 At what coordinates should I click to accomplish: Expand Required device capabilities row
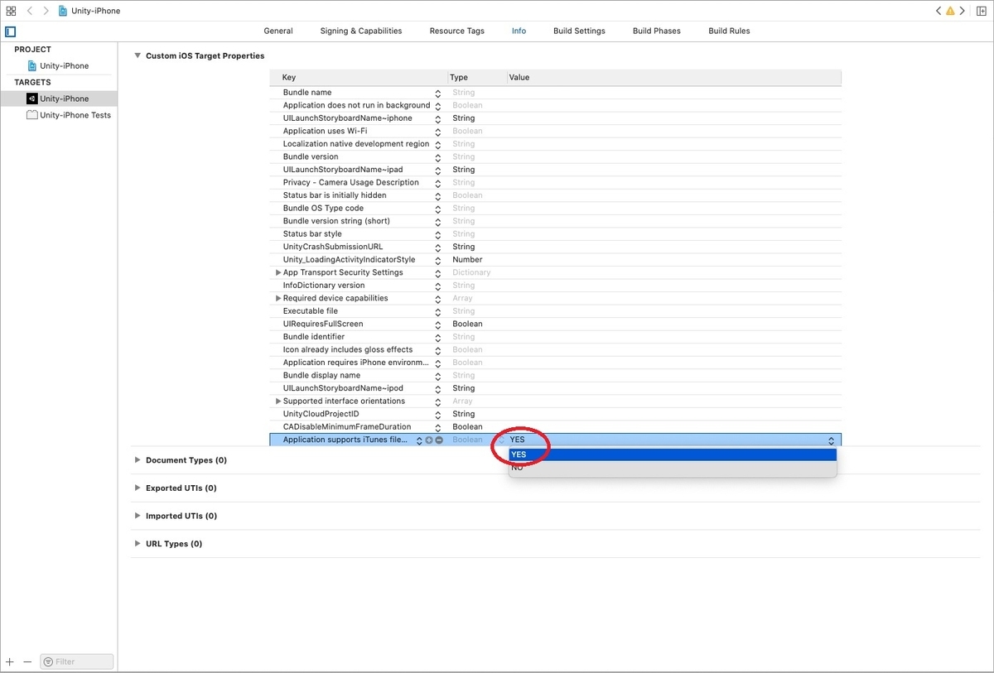[278, 298]
